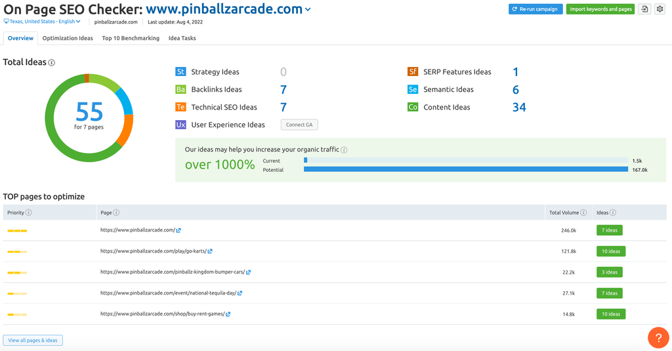Image resolution: width=672 pixels, height=351 pixels.
Task: Click the Connect GA button
Action: tap(299, 125)
